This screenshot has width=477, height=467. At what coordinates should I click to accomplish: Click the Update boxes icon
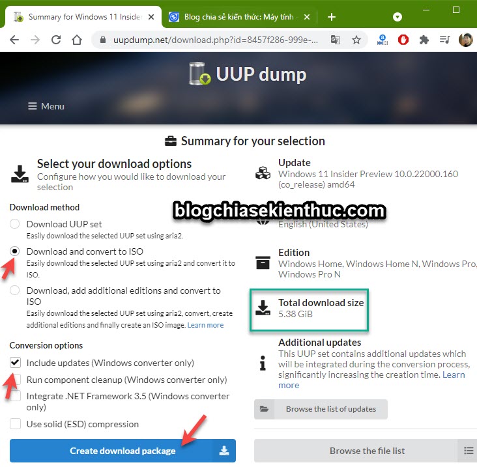263,173
